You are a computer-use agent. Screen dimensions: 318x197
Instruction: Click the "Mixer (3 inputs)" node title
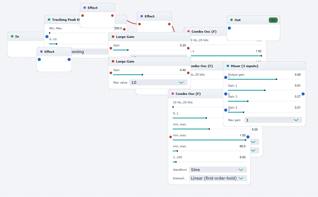(x=244, y=66)
